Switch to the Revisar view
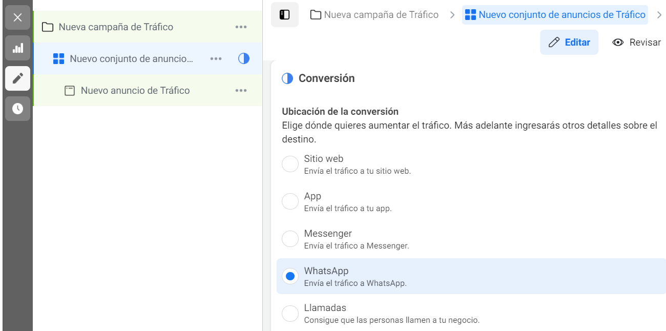The image size is (666, 331). [x=643, y=43]
